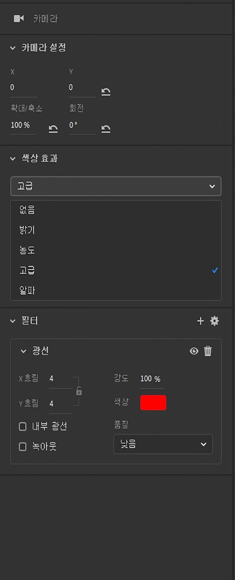Collapse the 카메라 설정 section

pyautogui.click(x=12, y=48)
